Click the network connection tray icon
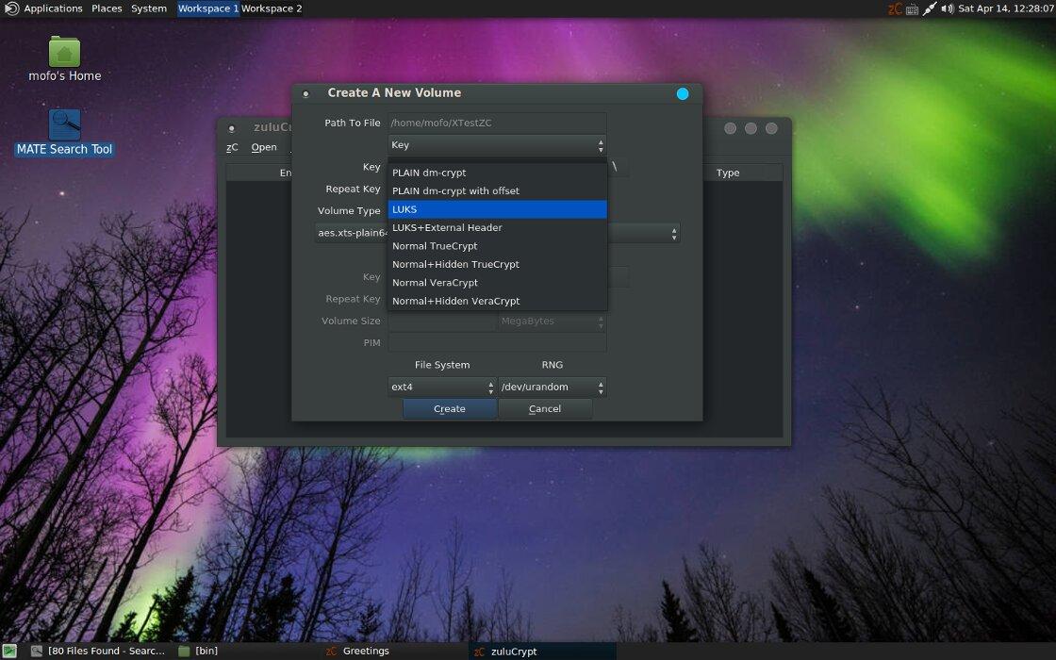The width and height of the screenshot is (1056, 660). point(930,8)
